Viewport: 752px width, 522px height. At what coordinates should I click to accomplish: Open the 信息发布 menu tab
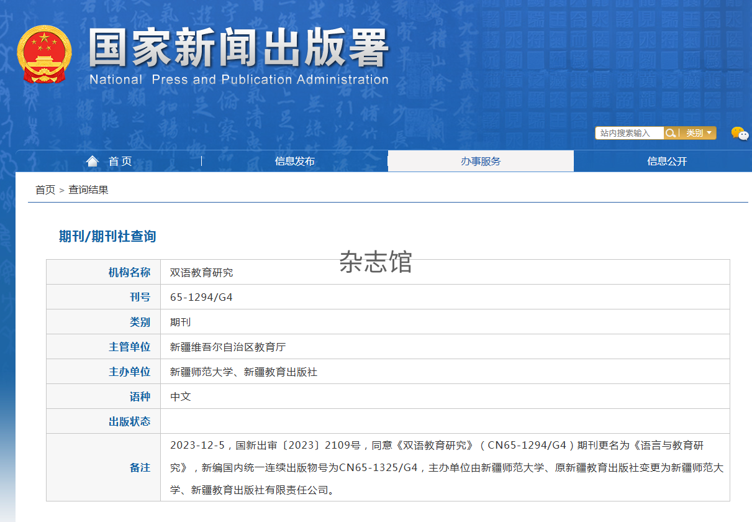pos(294,162)
